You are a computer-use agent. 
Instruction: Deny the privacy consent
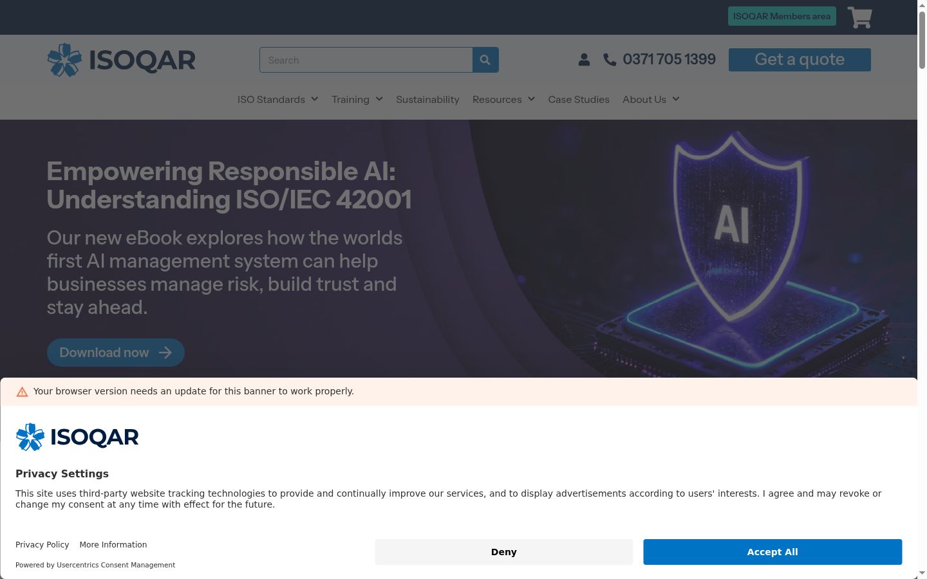click(504, 552)
